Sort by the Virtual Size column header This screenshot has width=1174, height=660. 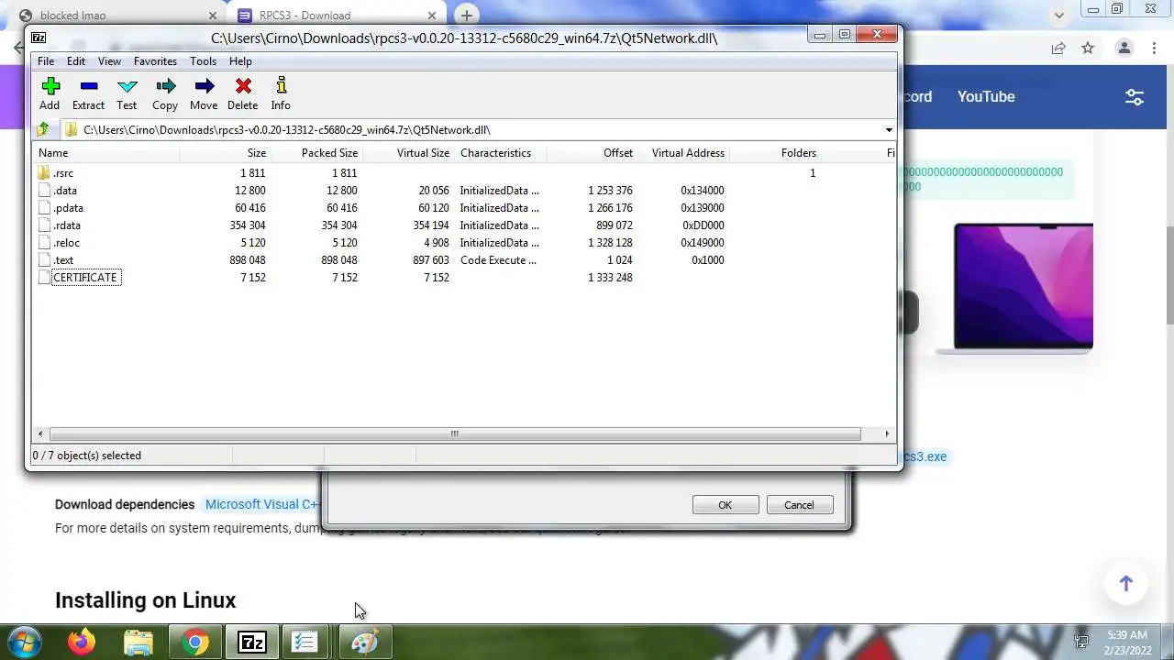pos(408,153)
